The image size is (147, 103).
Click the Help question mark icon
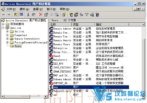[x=64, y=15]
